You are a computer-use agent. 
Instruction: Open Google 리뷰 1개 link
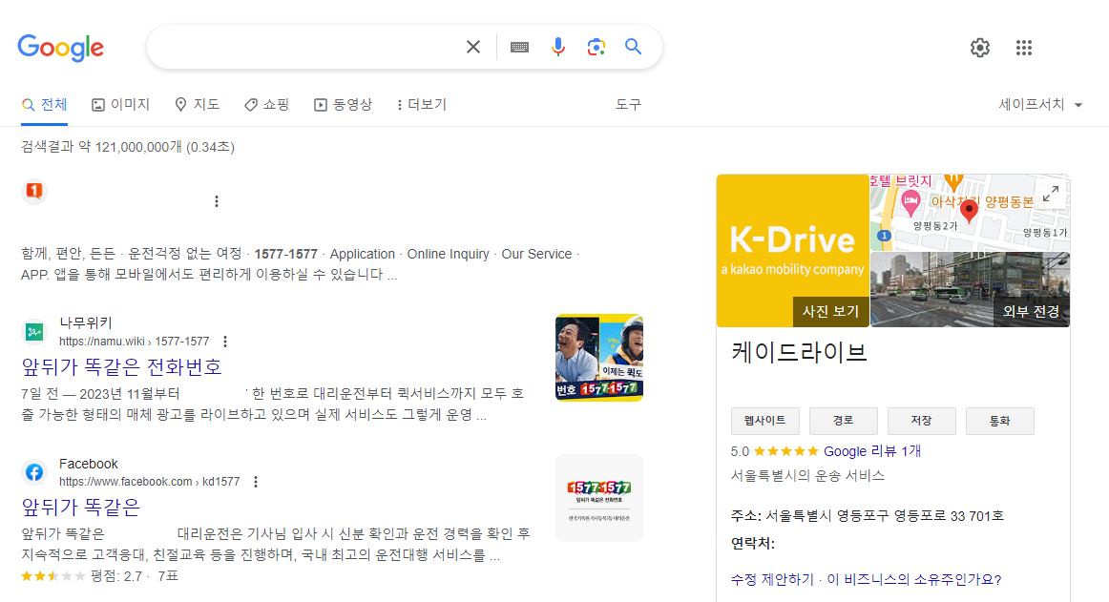point(872,451)
